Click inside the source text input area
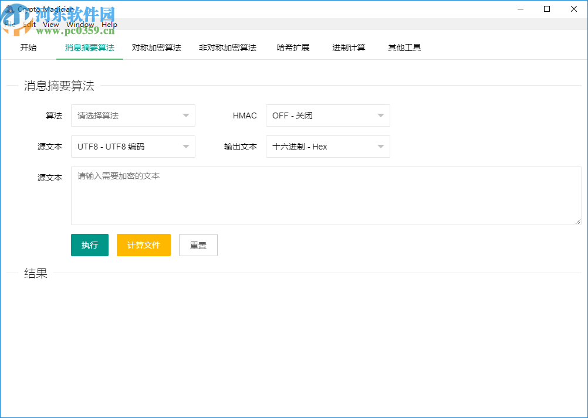 coord(326,195)
